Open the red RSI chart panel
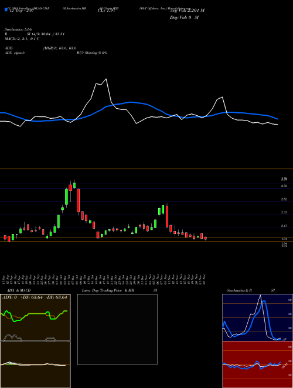This screenshot has height=388, width=293. (257, 364)
